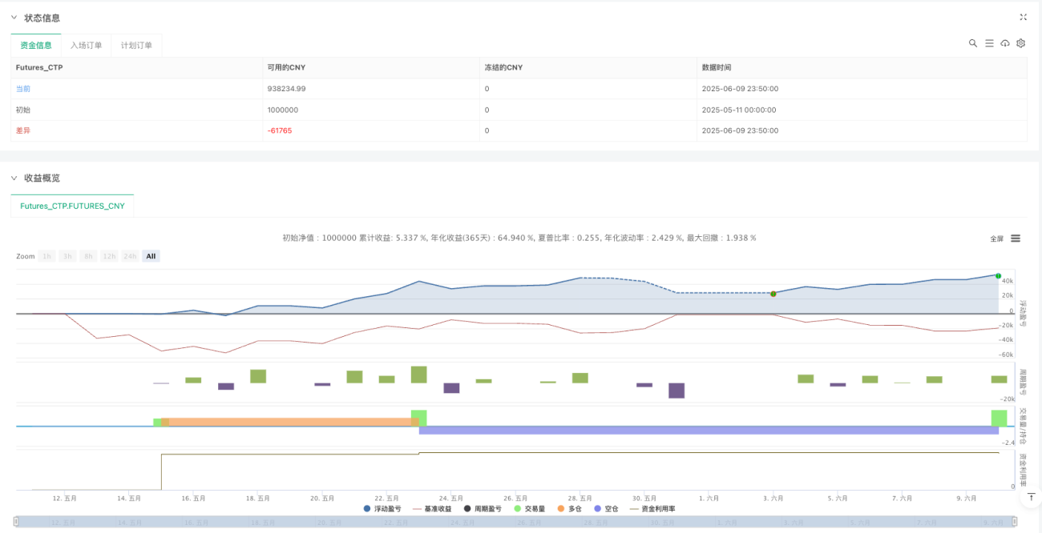Click the scroll-to-top arrow button
1042x533 pixels.
tap(1031, 497)
